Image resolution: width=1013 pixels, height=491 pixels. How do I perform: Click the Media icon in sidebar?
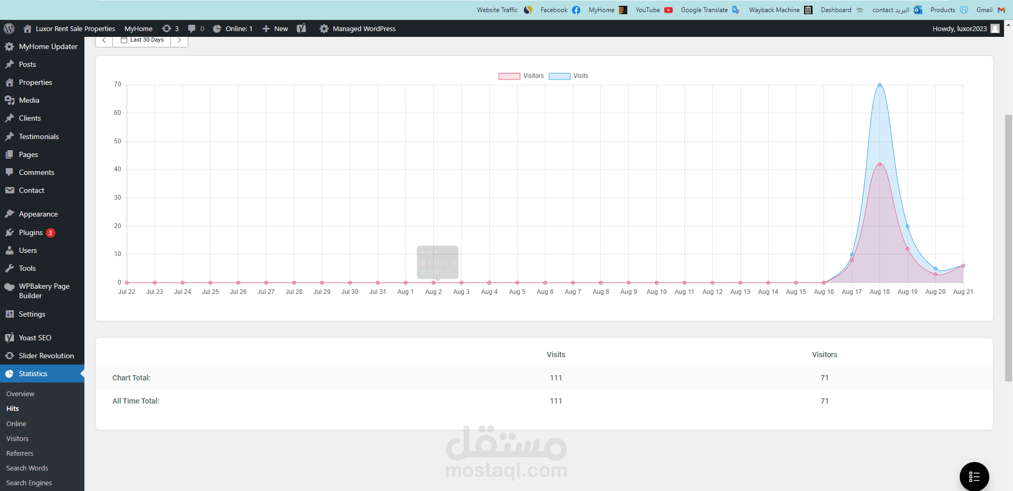pyautogui.click(x=9, y=100)
